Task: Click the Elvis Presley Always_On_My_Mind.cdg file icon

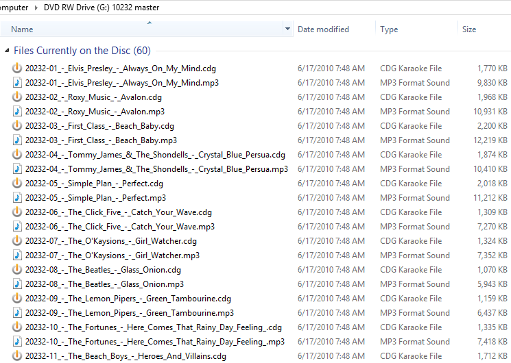Action: click(17, 68)
